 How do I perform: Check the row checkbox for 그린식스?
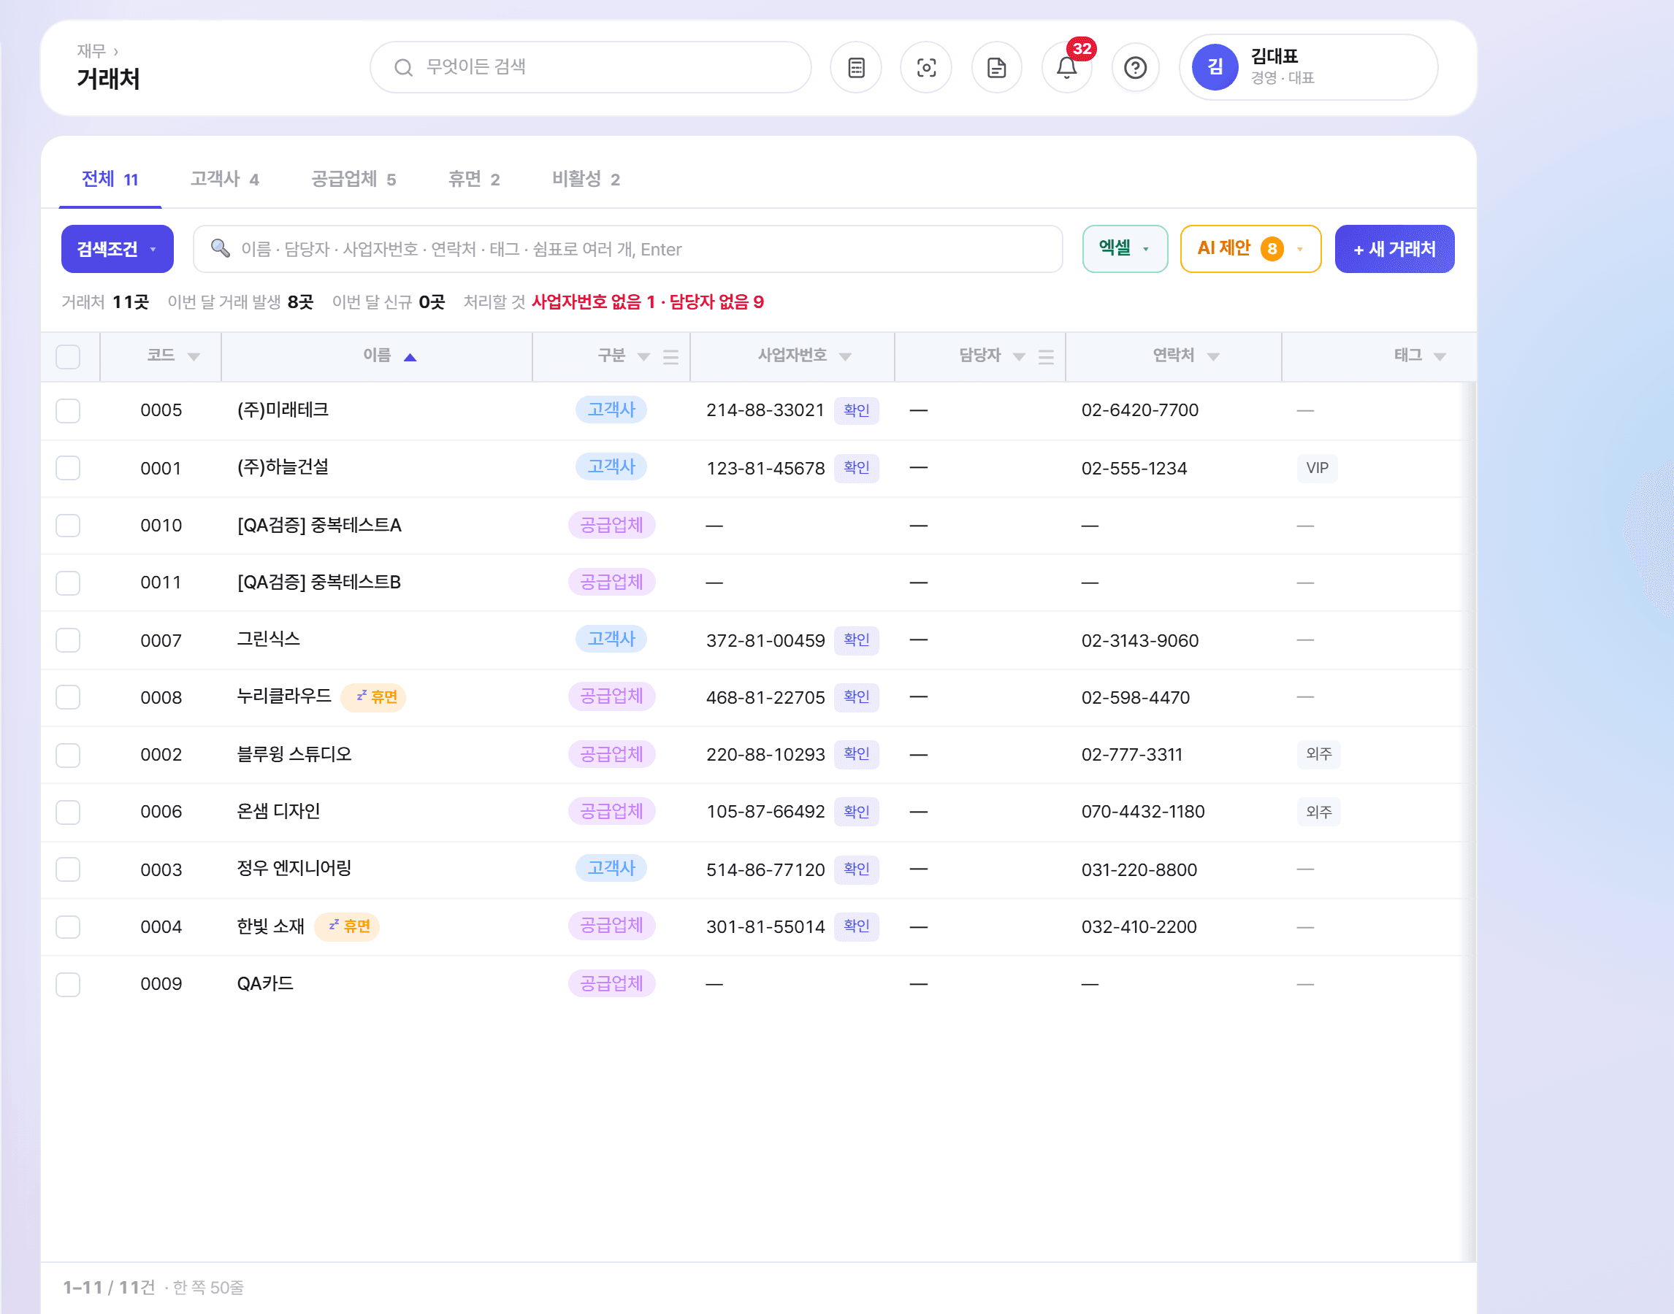[68, 640]
